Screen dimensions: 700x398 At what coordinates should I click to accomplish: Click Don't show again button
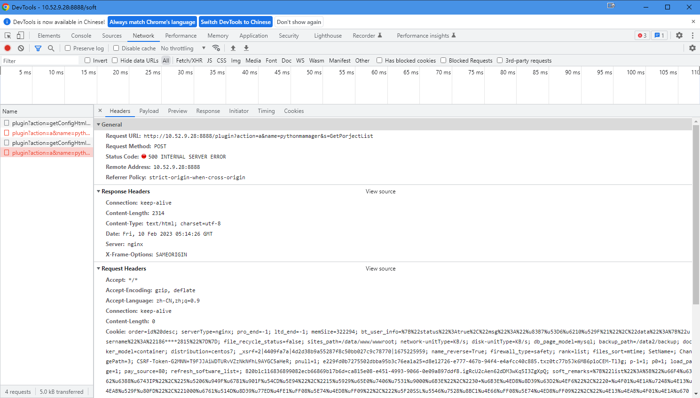[299, 22]
